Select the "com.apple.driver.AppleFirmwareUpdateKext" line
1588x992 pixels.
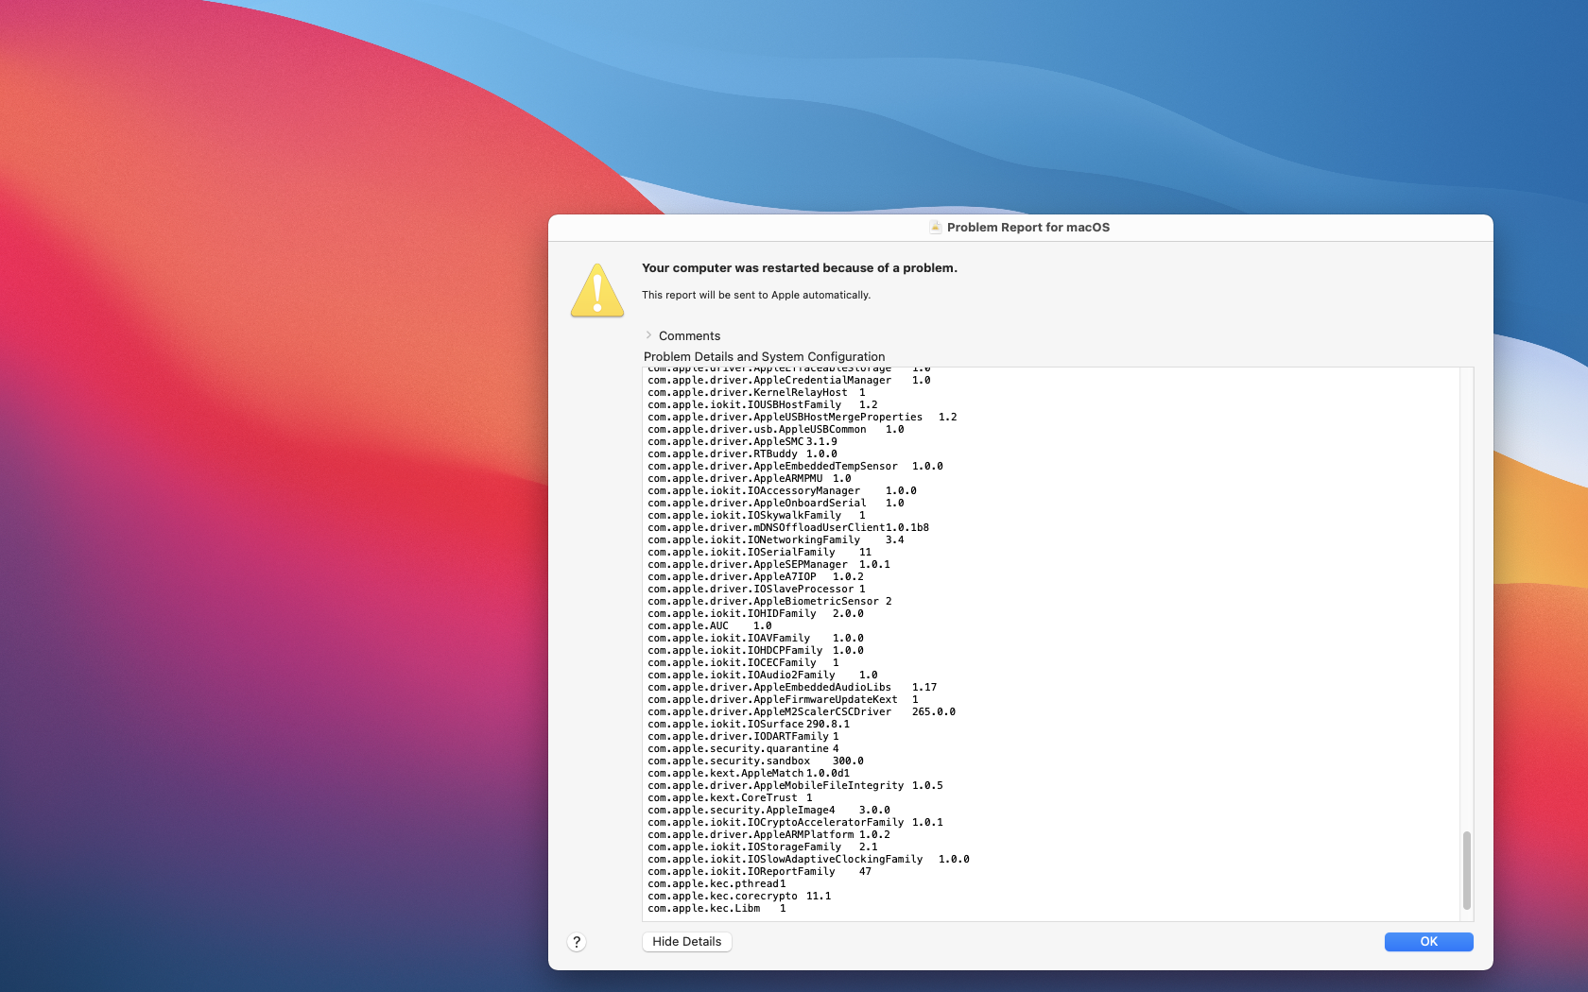point(783,700)
